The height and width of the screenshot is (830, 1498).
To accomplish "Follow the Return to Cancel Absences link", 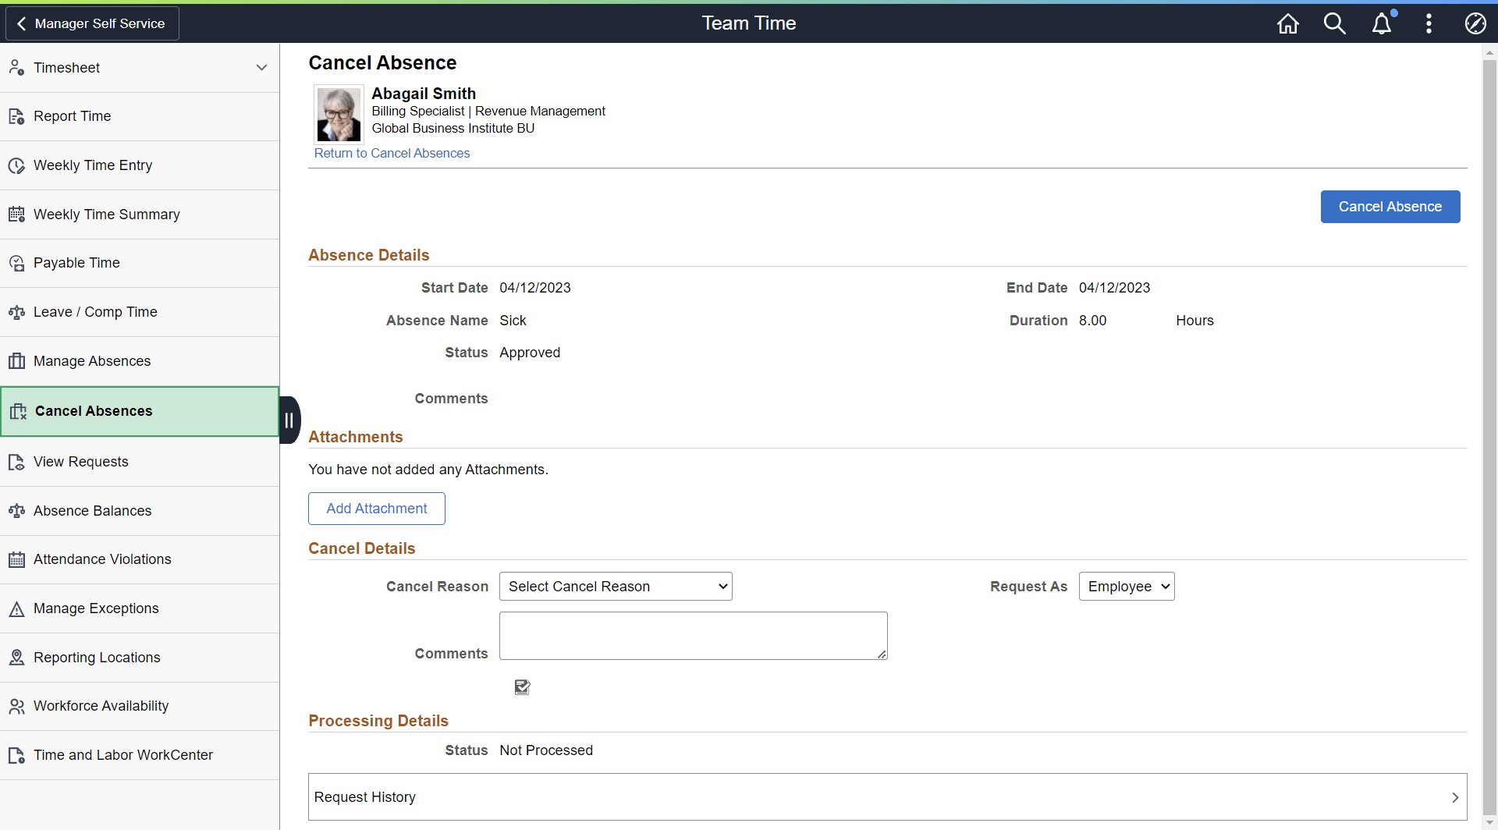I will point(392,153).
